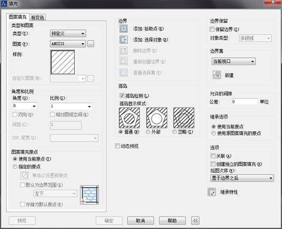Click the 继承特性 inherit properties icon
This screenshot has height=229, width=282.
click(x=212, y=192)
